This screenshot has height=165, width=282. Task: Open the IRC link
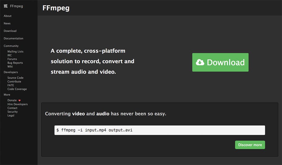(10, 55)
